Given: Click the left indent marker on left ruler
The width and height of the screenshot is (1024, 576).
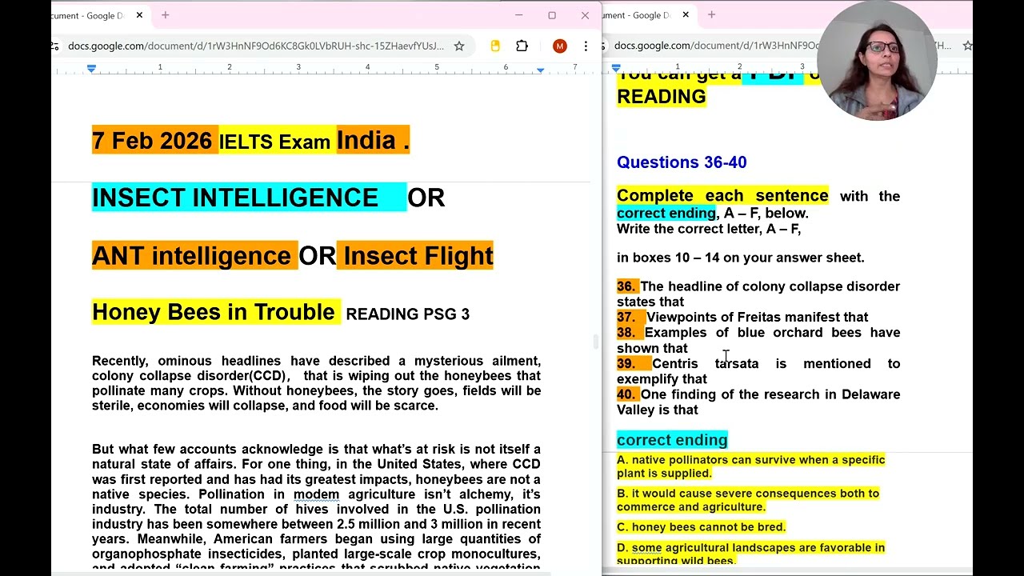Looking at the screenshot, I should pos(91,70).
